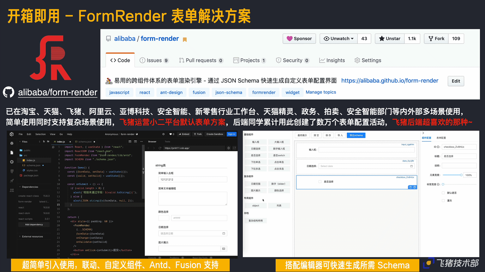This screenshot has height=272, width=485.
Task: Click the 简单输入去框 input containing 12121212
Action: [193, 179]
